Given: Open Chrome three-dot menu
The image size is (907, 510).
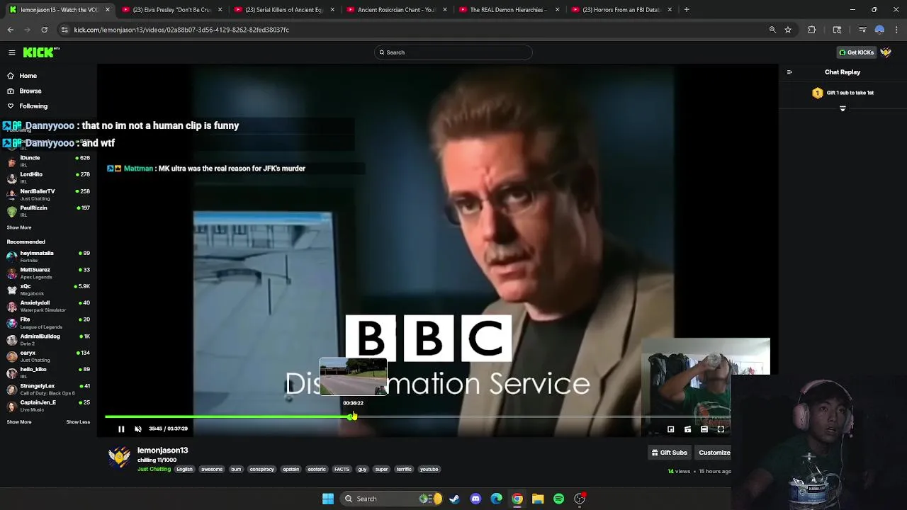Looking at the screenshot, I should (x=897, y=30).
